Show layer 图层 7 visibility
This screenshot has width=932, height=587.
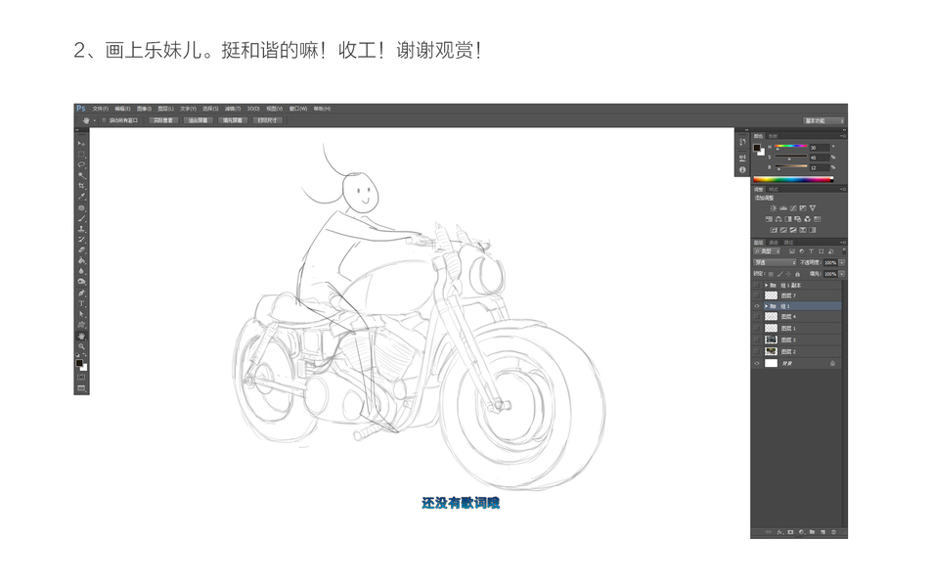pos(757,295)
